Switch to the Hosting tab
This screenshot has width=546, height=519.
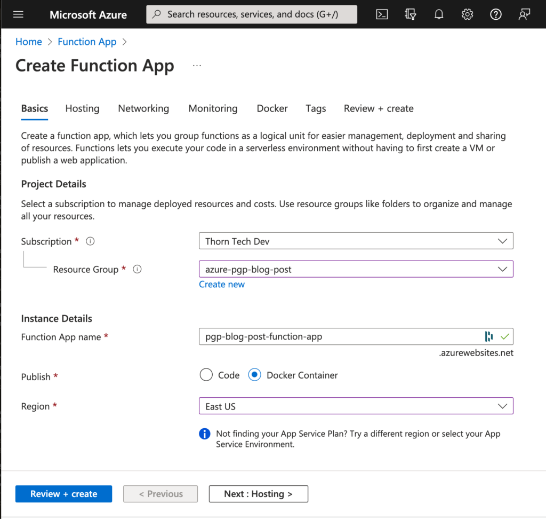tap(82, 108)
